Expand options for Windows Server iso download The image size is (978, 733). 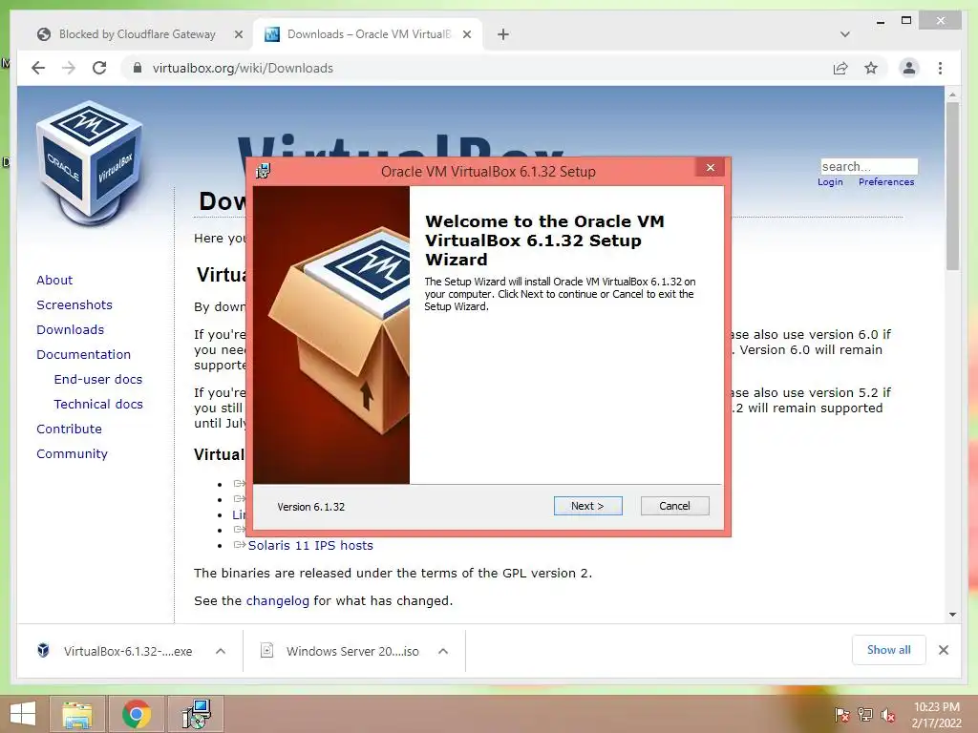point(443,651)
